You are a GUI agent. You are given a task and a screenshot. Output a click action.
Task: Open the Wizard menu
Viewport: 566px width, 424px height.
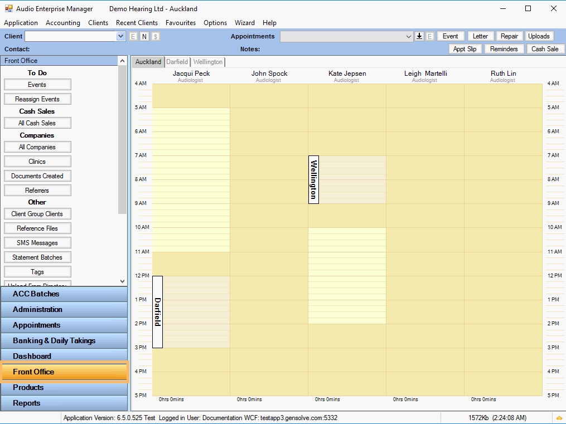pos(244,23)
